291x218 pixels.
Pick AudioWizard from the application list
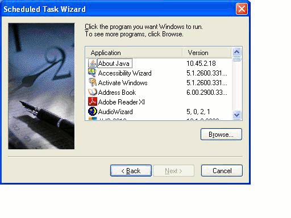coord(115,112)
